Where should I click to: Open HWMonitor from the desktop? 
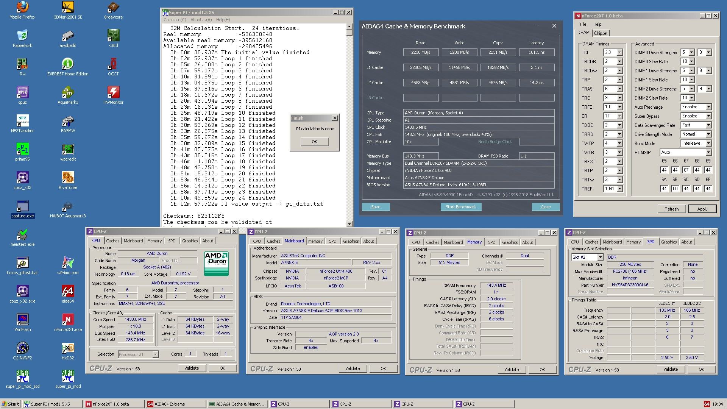click(113, 95)
